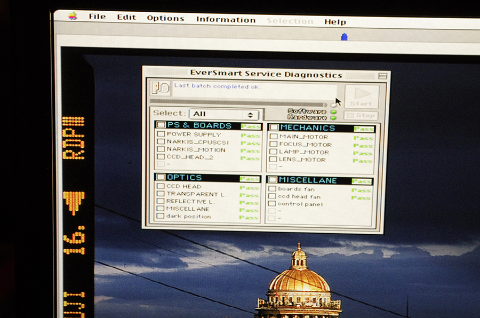Check the boards fan test
Viewport: 480px width, 318px height.
[x=272, y=189]
